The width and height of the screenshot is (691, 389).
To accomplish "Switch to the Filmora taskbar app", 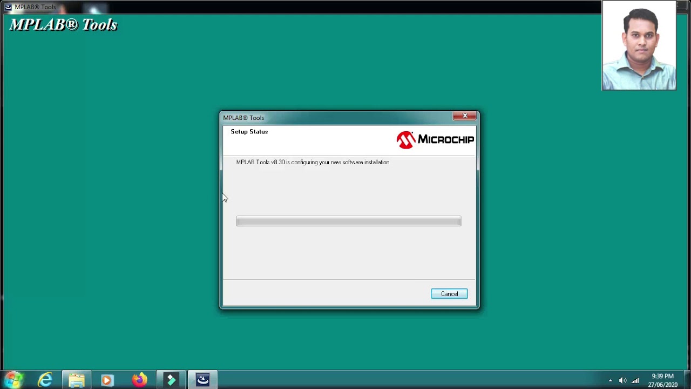I will [x=171, y=380].
